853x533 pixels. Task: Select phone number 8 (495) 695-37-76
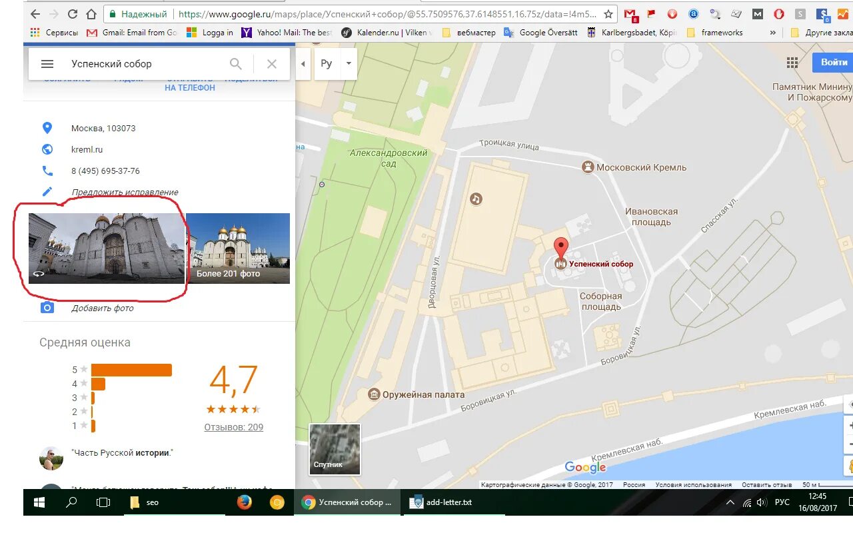(x=105, y=171)
